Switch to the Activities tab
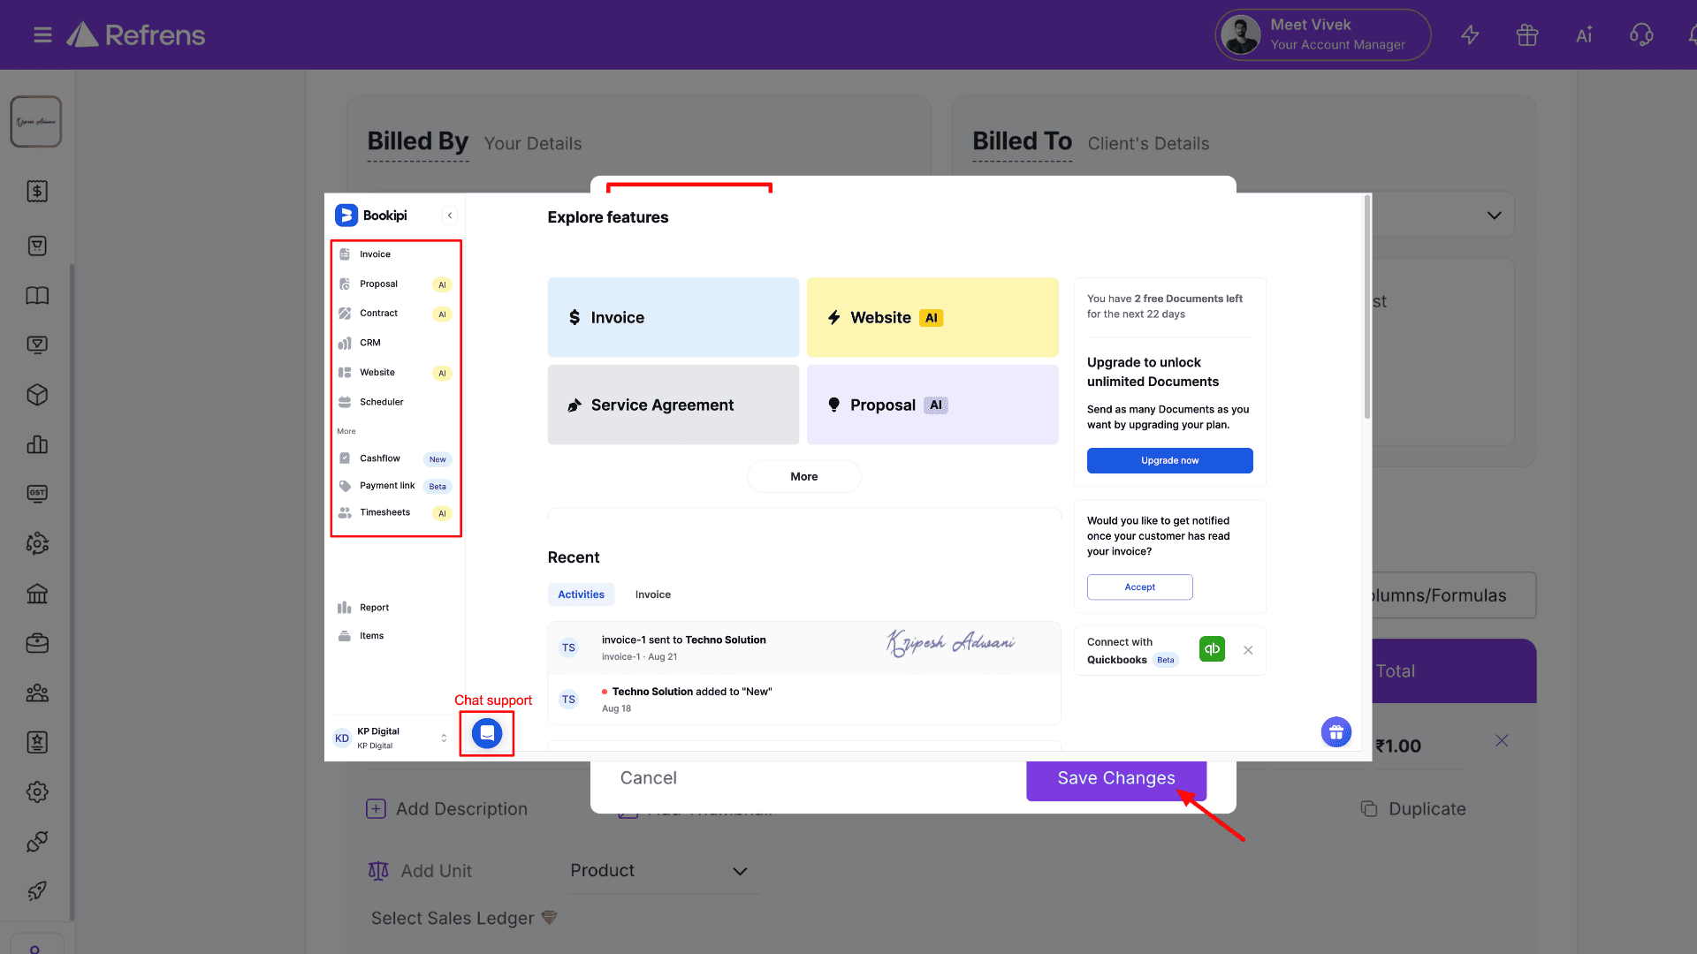 (x=581, y=594)
